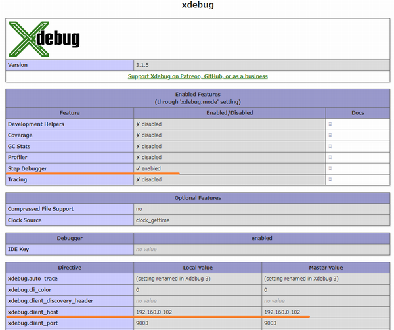Select the Clock Source label
The width and height of the screenshot is (394, 330).
coord(25,220)
